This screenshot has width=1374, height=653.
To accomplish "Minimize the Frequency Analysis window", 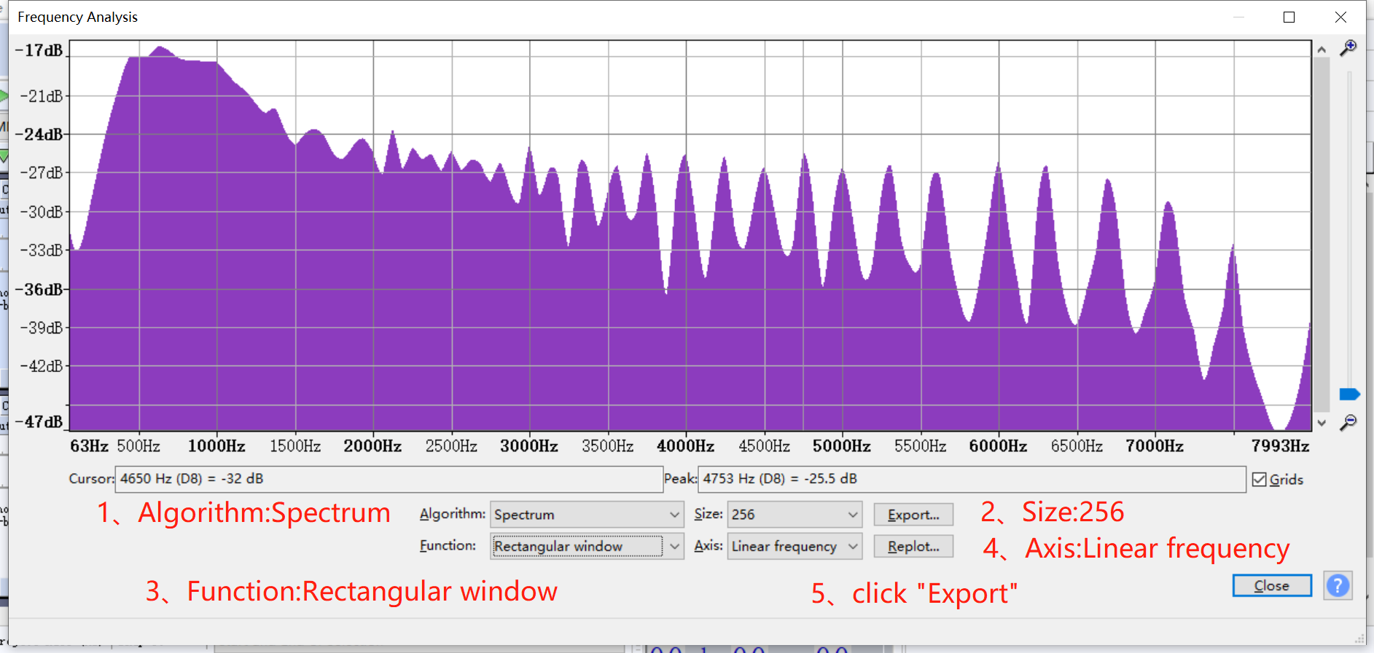I will (1238, 17).
